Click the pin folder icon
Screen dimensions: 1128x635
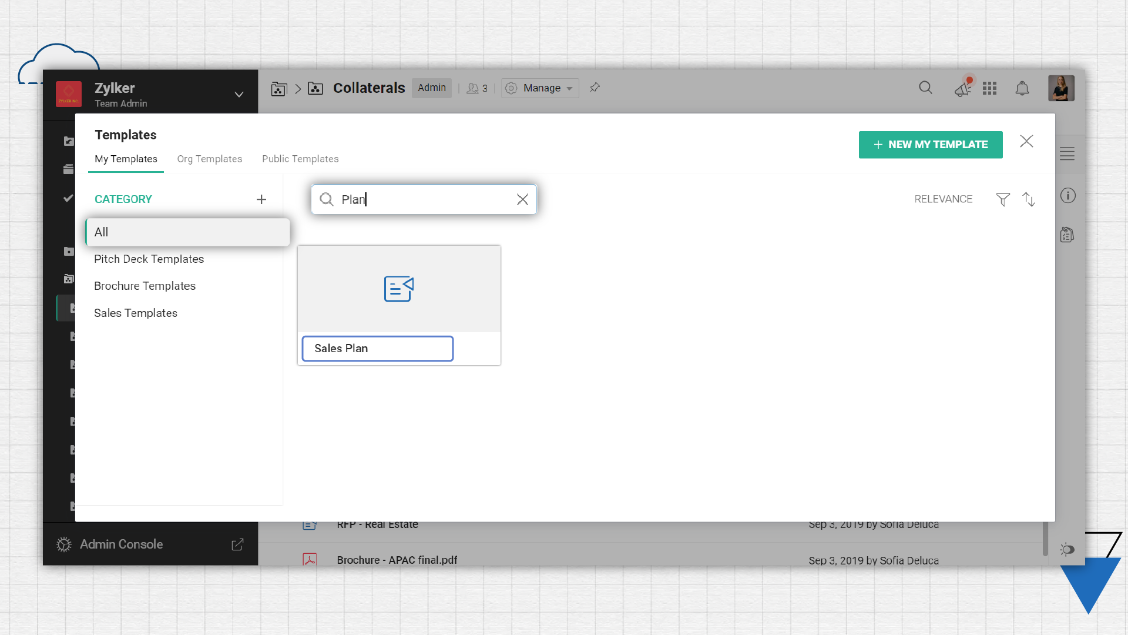(595, 88)
